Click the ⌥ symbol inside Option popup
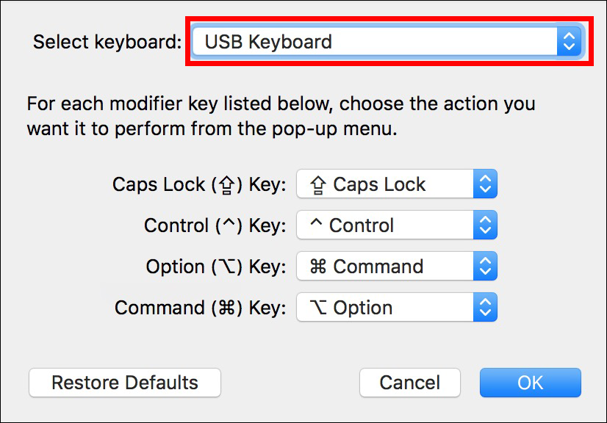This screenshot has height=423, width=607. pyautogui.click(x=318, y=308)
